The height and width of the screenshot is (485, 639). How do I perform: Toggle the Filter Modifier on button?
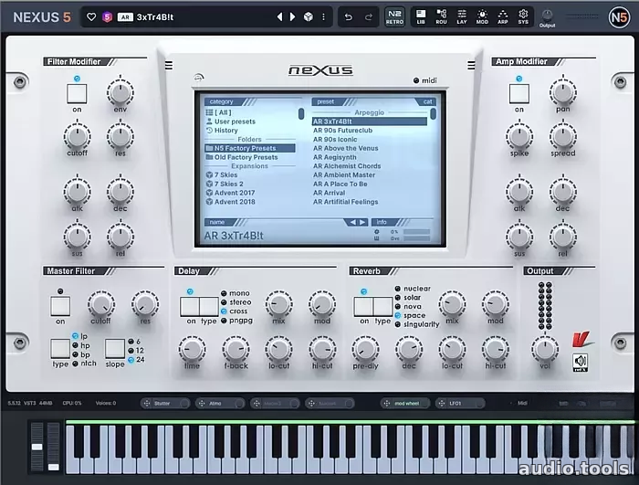click(x=77, y=94)
